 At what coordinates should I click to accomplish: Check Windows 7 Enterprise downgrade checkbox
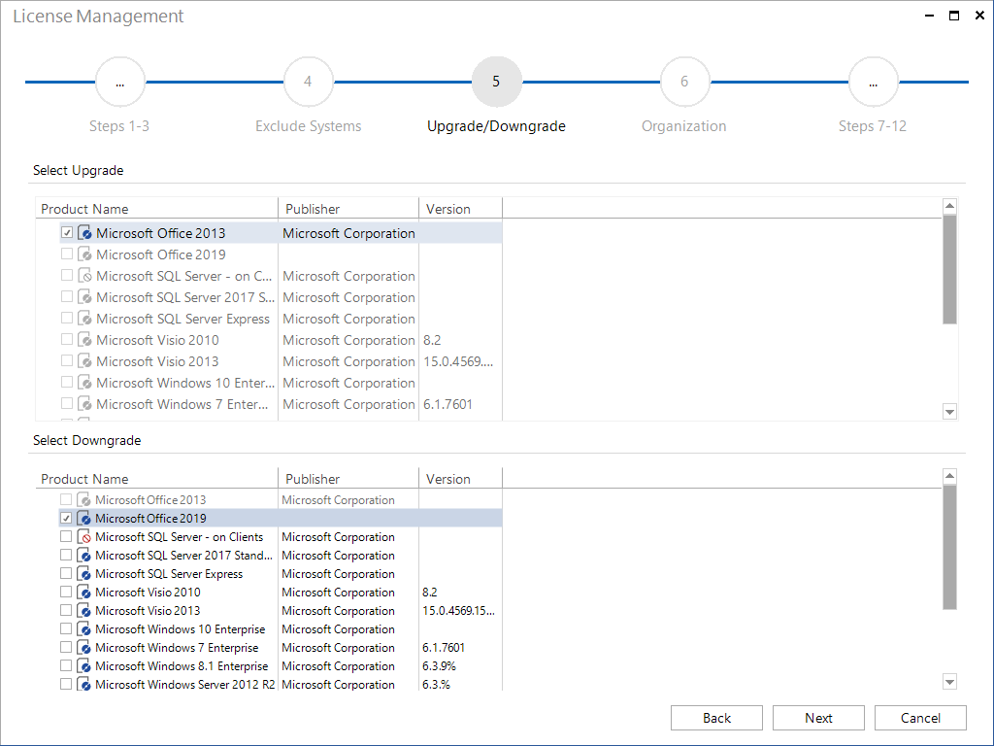(66, 647)
